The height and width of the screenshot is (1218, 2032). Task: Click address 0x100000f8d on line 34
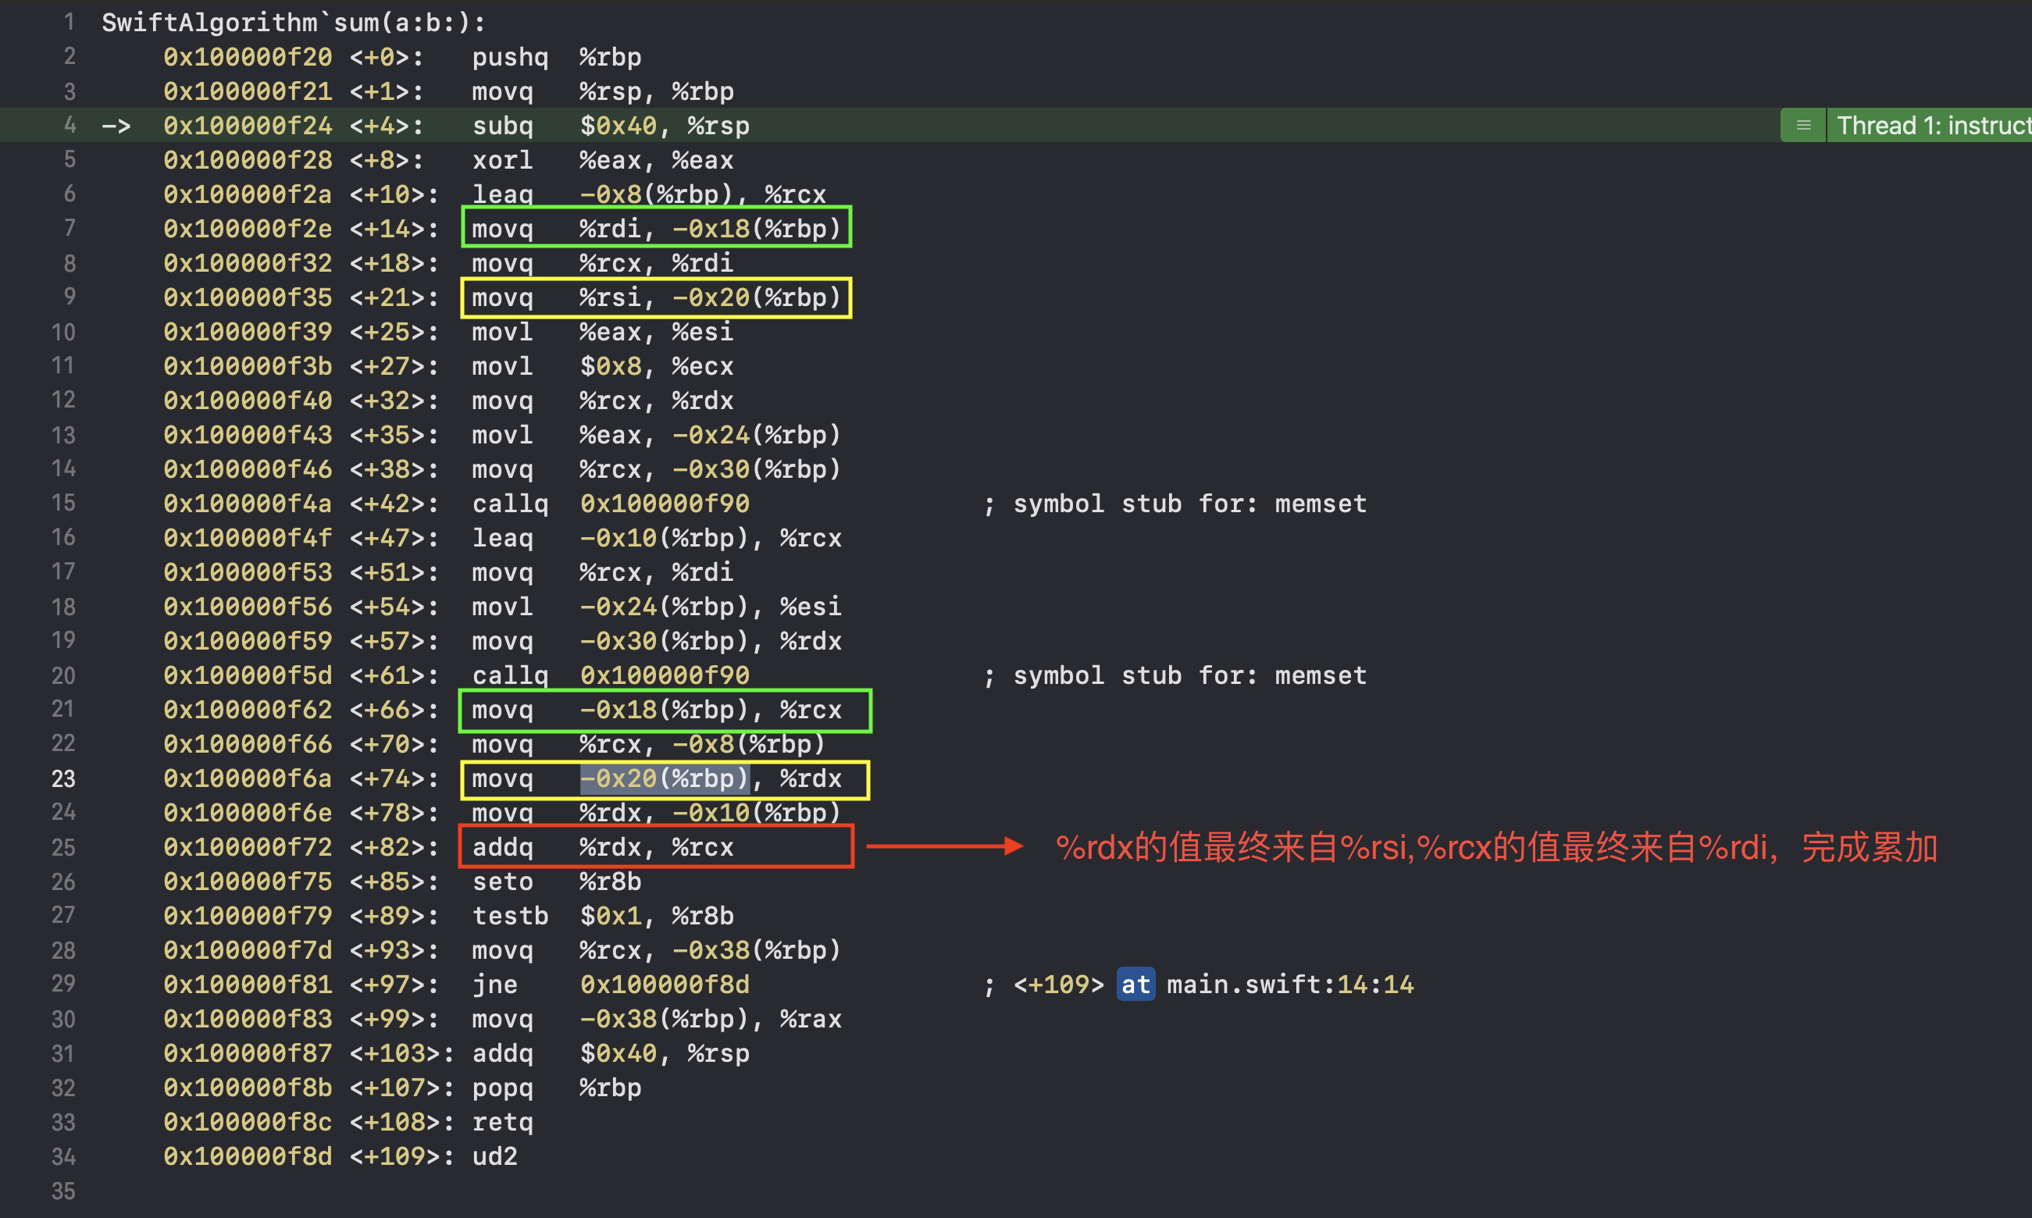(x=248, y=1157)
